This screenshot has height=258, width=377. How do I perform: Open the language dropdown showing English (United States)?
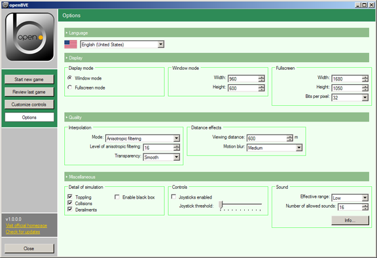[x=122, y=44]
